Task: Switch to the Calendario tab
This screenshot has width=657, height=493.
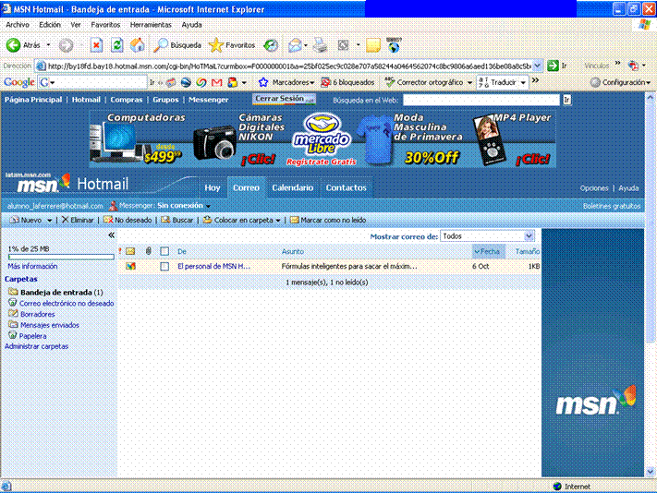Action: [x=292, y=187]
